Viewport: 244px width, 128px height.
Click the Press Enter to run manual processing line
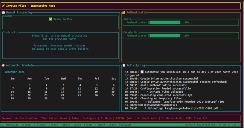coord(59,36)
